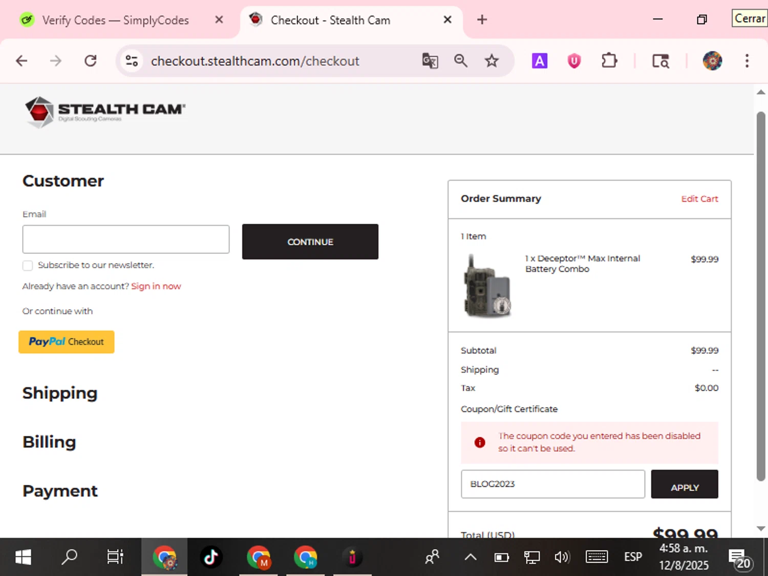Close the Checkout - Stealth Cam tab
The width and height of the screenshot is (768, 576).
click(x=447, y=19)
